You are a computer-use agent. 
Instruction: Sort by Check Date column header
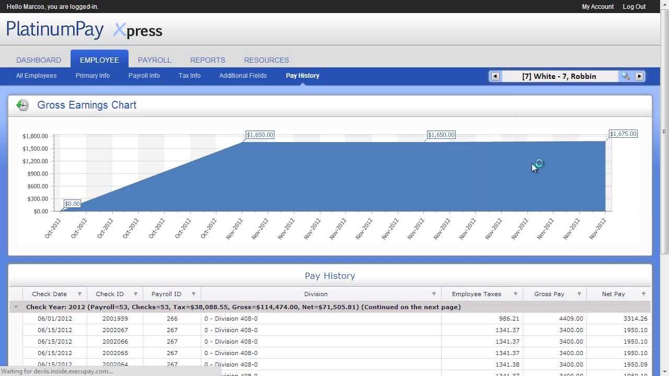point(49,294)
